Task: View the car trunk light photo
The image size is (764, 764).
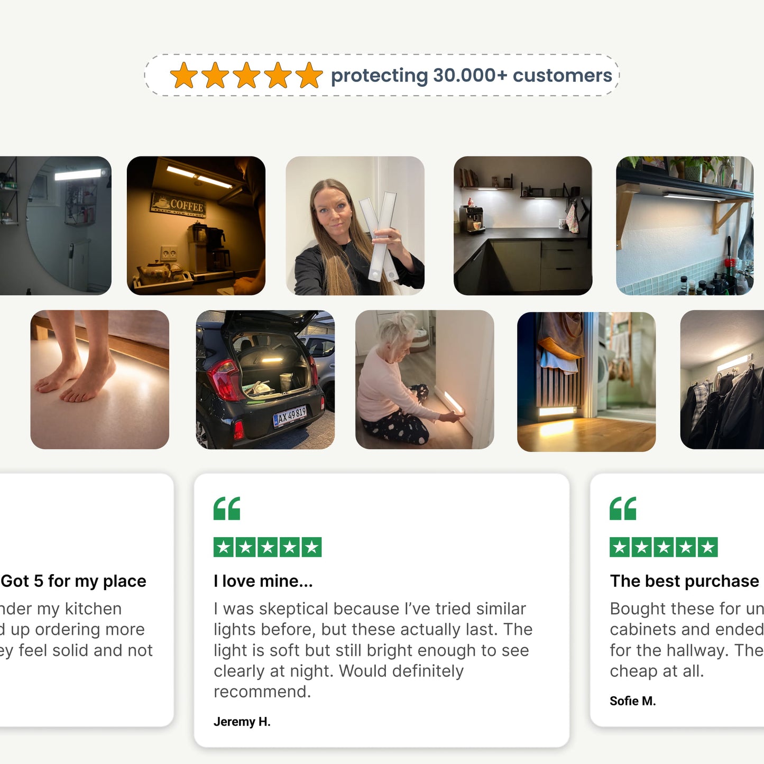Action: click(x=265, y=380)
